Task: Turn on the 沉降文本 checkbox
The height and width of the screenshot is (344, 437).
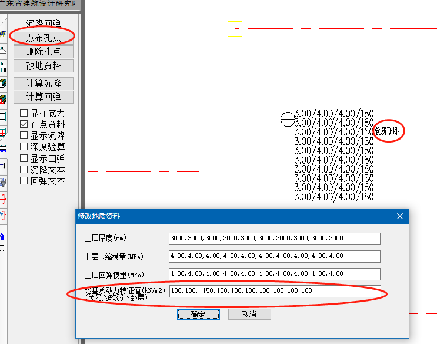Action: (24, 170)
